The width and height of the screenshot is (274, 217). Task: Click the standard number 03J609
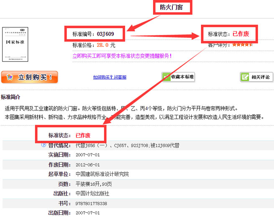pos(105,34)
